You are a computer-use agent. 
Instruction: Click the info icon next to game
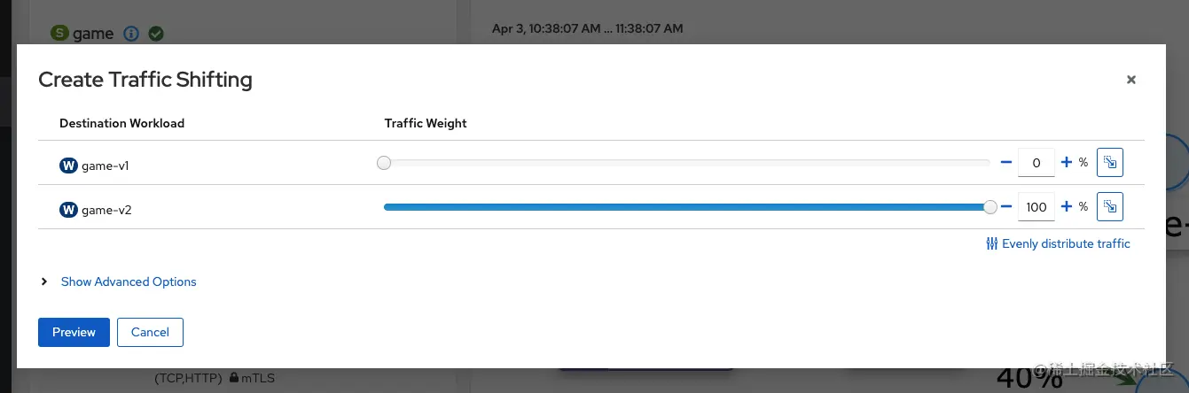click(131, 34)
